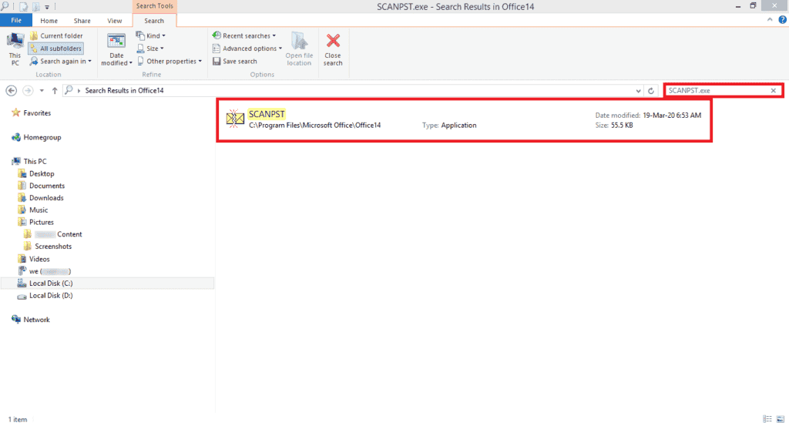This screenshot has width=789, height=426.
Task: Open the File menu tab
Action: (15, 21)
